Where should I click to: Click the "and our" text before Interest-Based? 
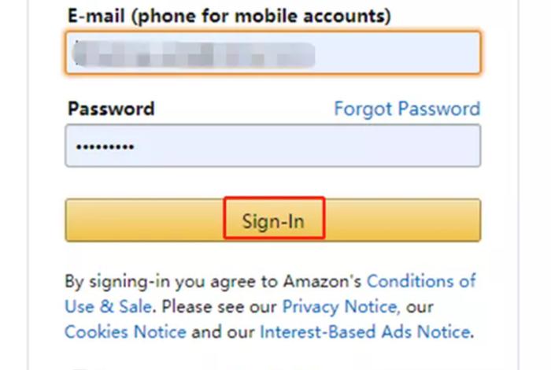tap(223, 331)
